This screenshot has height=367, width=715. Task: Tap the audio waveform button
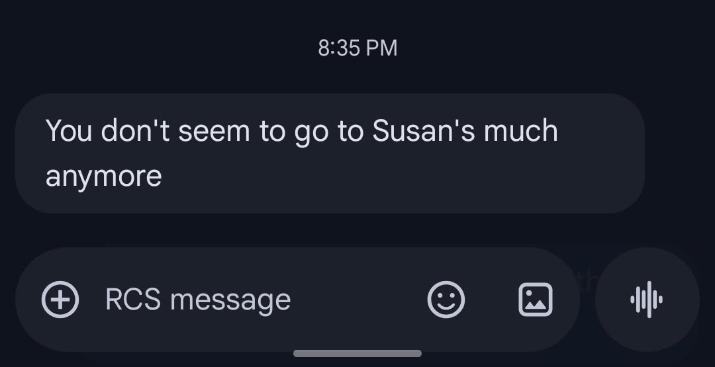click(647, 300)
